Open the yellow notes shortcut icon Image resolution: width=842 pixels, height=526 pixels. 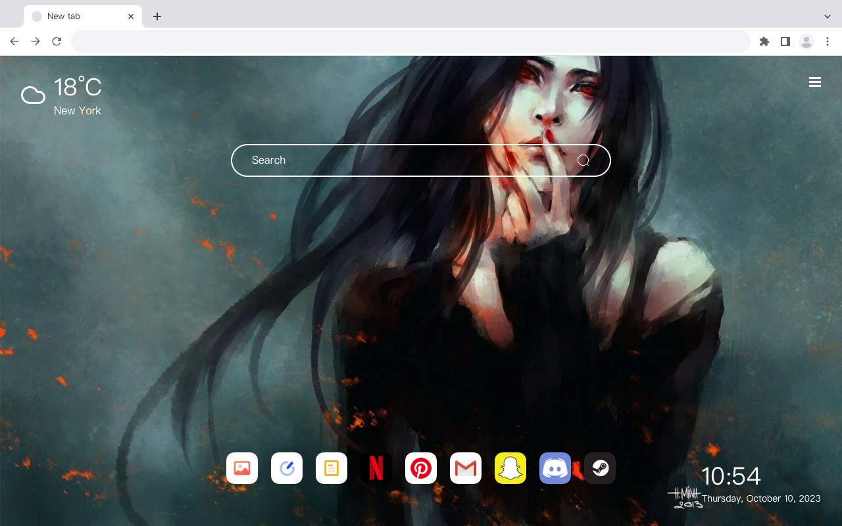332,468
